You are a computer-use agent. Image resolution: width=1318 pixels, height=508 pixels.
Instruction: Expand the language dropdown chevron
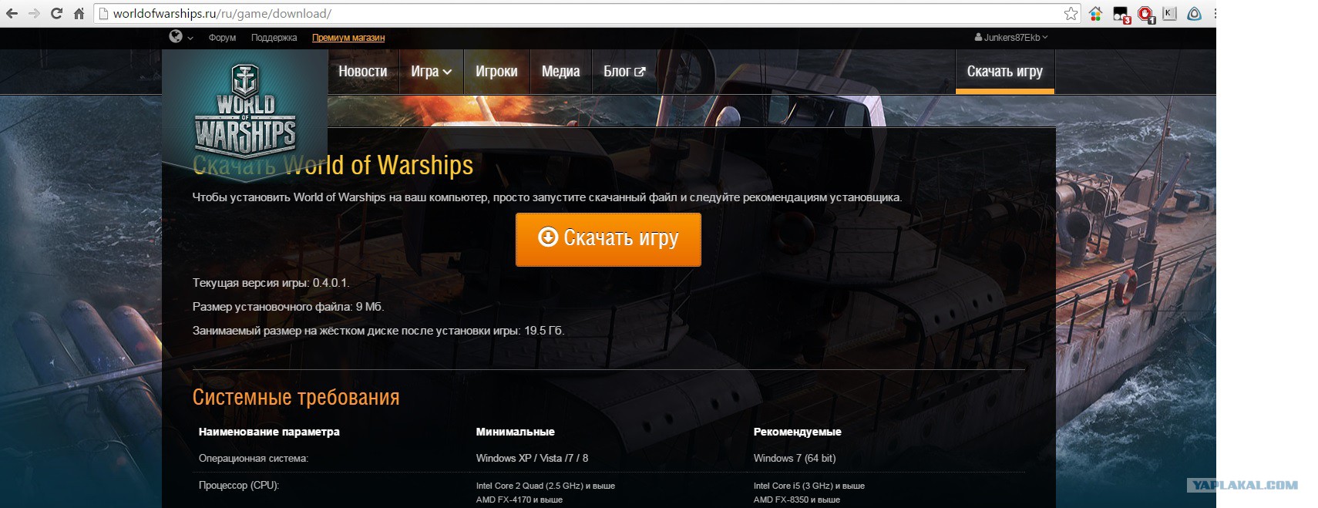click(x=190, y=38)
